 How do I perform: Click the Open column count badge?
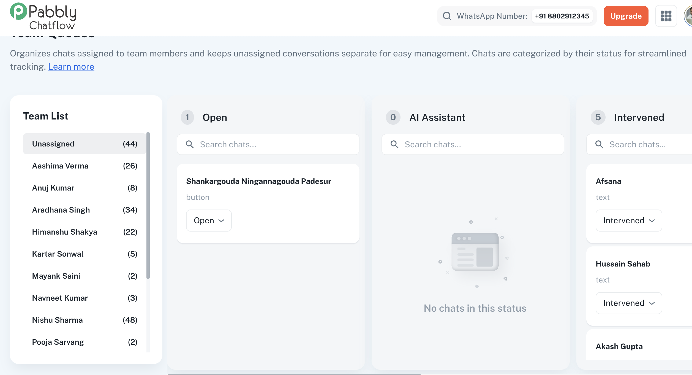coord(187,117)
